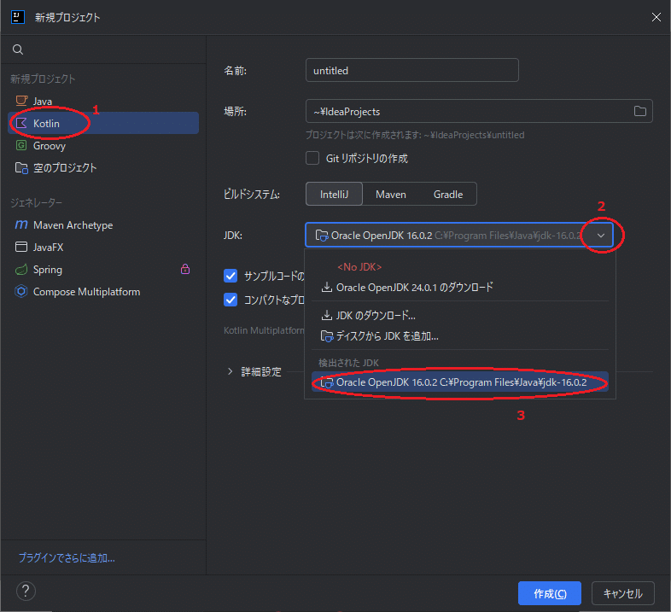Image resolution: width=671 pixels, height=612 pixels.
Task: Choose <No JDK> from the list
Action: pos(359,266)
